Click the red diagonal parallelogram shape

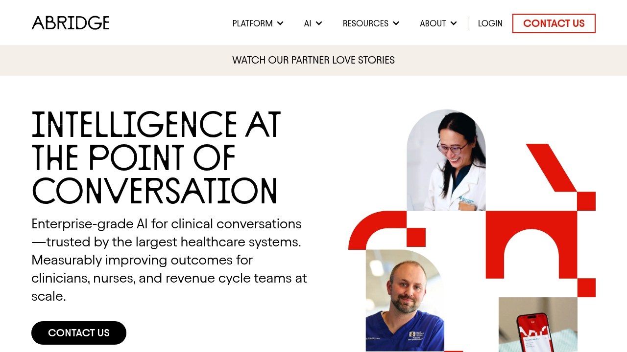coord(552,168)
